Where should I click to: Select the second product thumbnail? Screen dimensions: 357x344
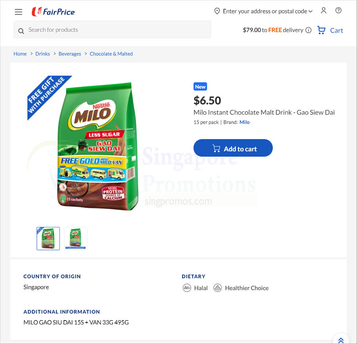click(x=76, y=238)
